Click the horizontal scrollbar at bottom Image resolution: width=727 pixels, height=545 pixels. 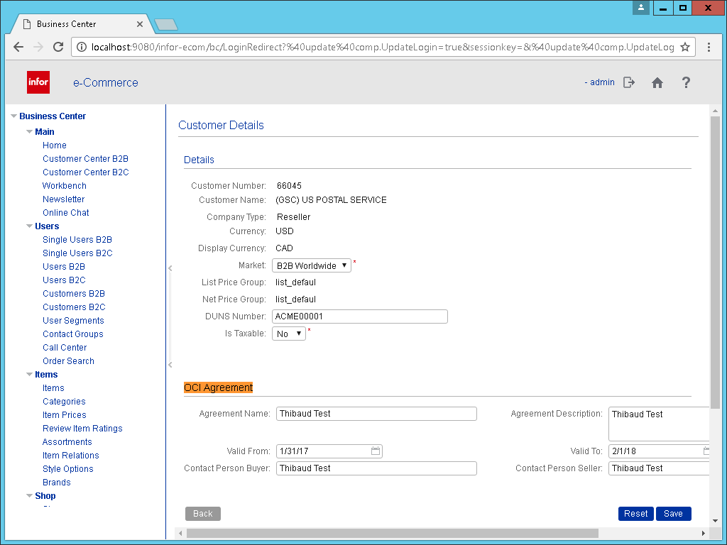392,533
